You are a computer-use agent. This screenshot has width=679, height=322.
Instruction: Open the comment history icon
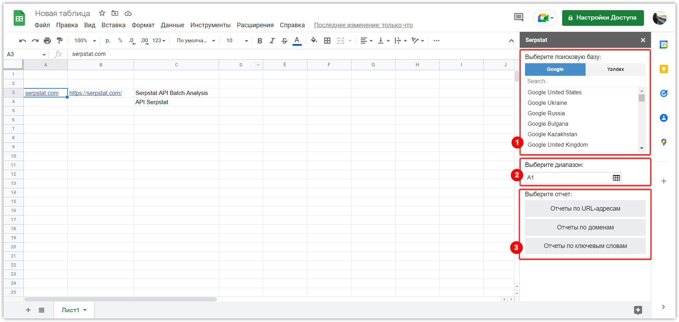click(x=519, y=17)
